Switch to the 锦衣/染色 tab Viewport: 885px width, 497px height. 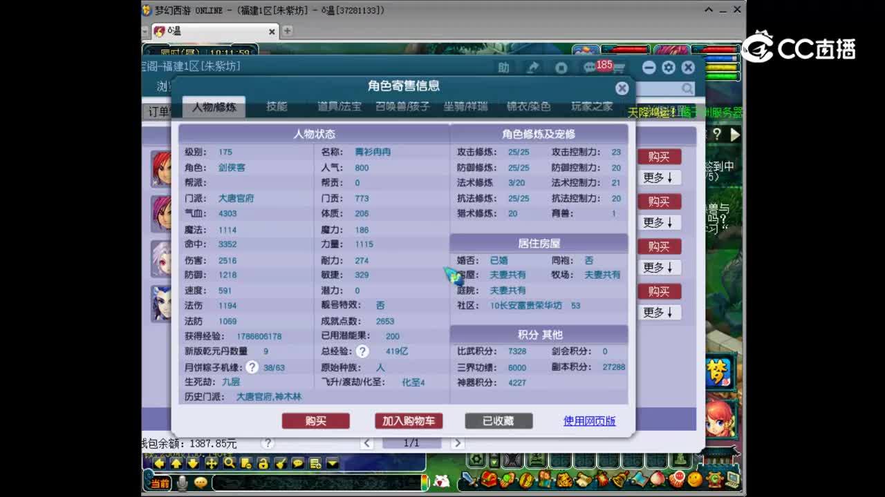tap(528, 106)
